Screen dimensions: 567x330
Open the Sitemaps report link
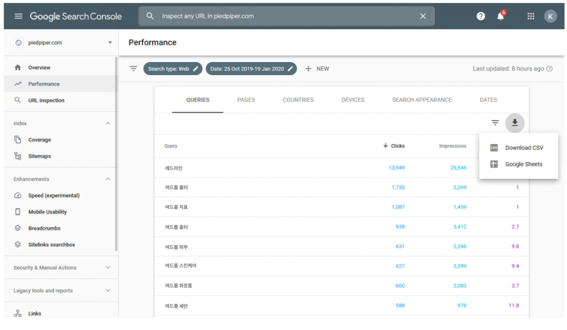point(40,156)
